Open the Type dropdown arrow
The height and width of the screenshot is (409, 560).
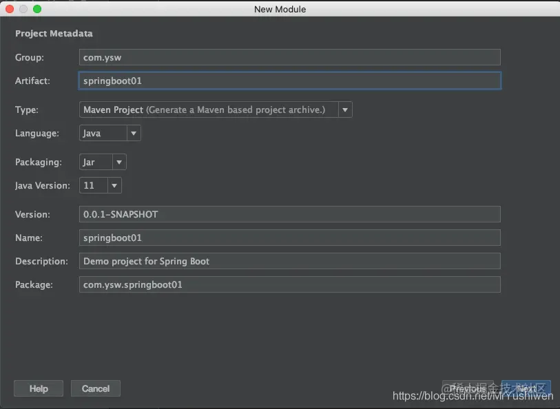345,109
